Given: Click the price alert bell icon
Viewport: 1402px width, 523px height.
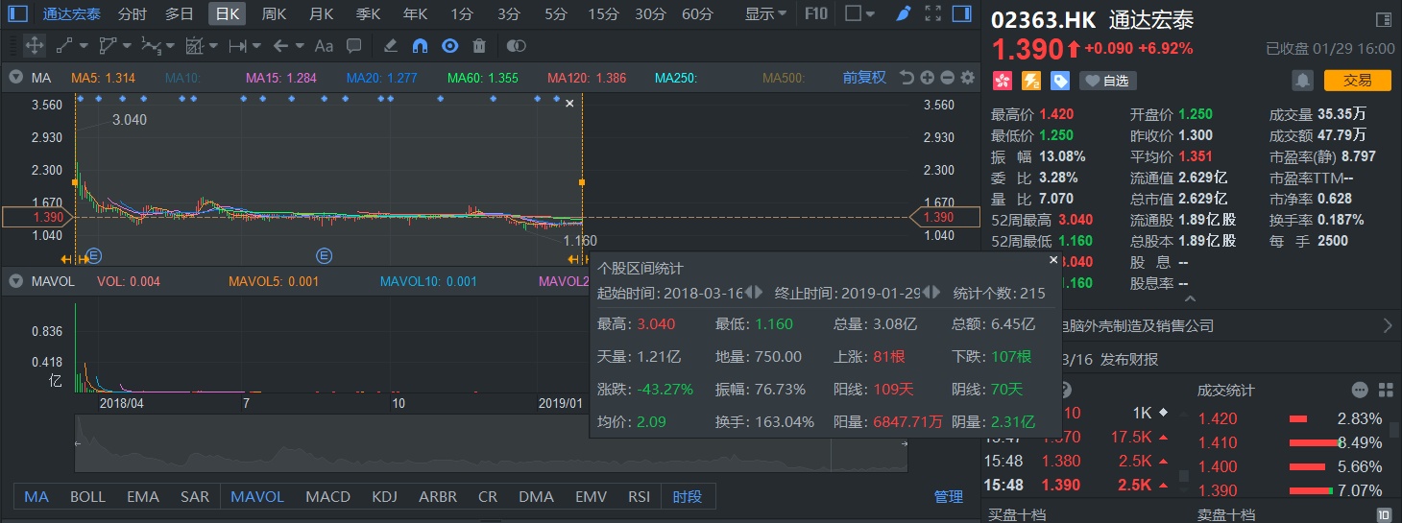Looking at the screenshot, I should 1302,81.
